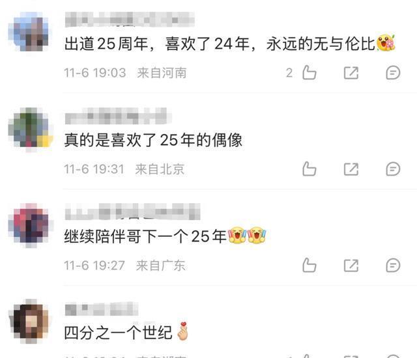417x358 pixels.
Task: Like the comment from 北京
Action: coord(309,169)
